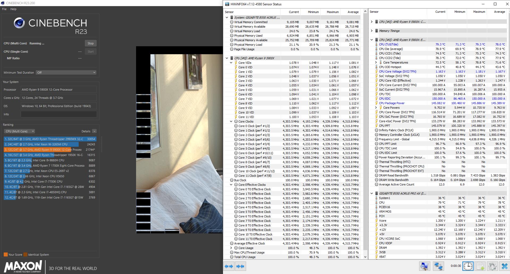Stop the CPU Multi Core test
This screenshot has width=510, height=274.
click(x=91, y=43)
